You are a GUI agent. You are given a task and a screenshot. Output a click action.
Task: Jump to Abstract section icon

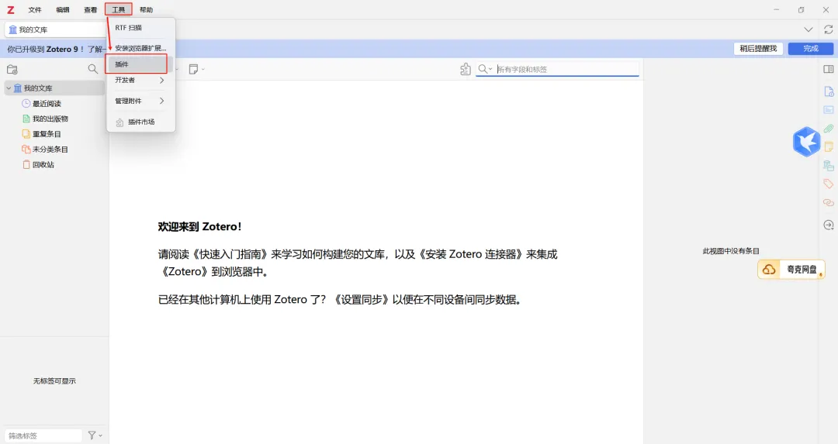point(829,110)
